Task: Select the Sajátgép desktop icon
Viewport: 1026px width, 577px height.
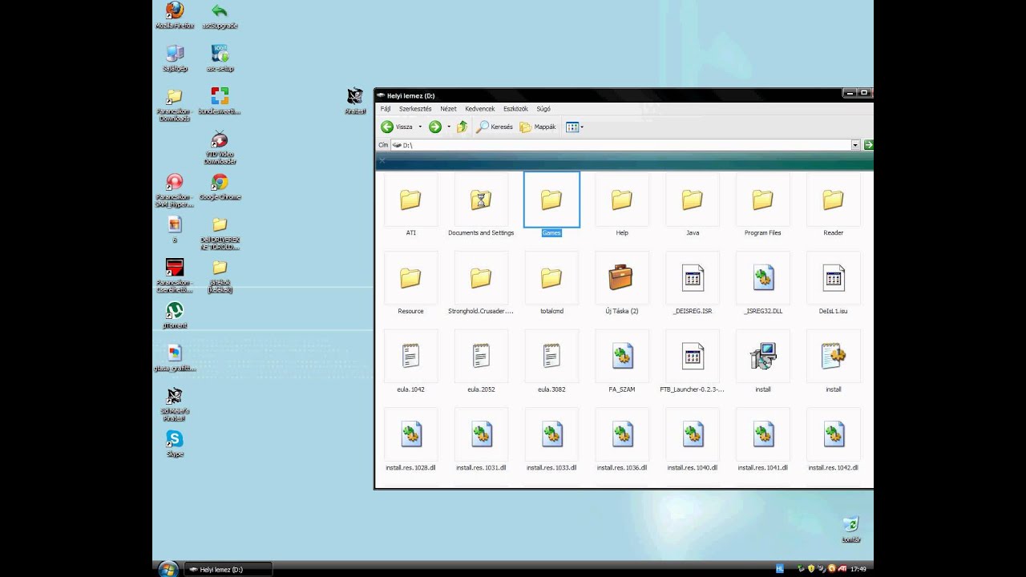Action: (x=175, y=59)
